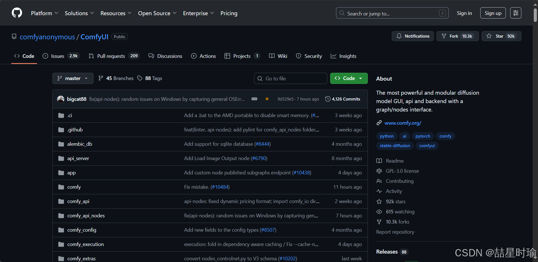Screen dimensions: 538x262
Task: Click the bigcat88 avatar image
Action: click(x=61, y=99)
